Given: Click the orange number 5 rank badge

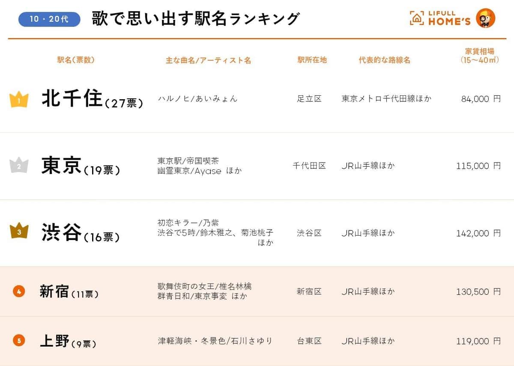Looking at the screenshot, I should (x=19, y=341).
